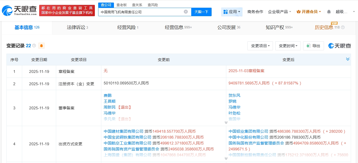Switch to the 历史信息 tab
Image resolution: width=358 pixels, height=163 pixels.
[x=324, y=27]
